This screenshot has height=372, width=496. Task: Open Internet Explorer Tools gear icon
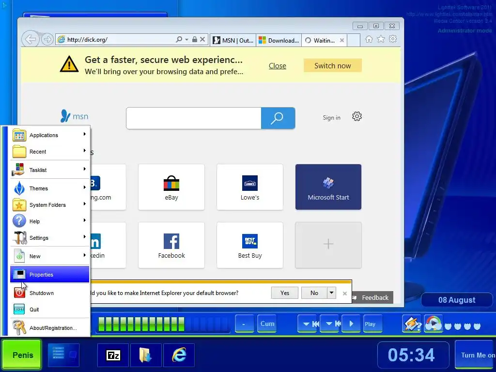(393, 39)
